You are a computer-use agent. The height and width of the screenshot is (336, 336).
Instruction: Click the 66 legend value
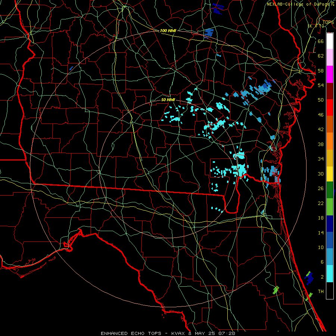[321, 41]
